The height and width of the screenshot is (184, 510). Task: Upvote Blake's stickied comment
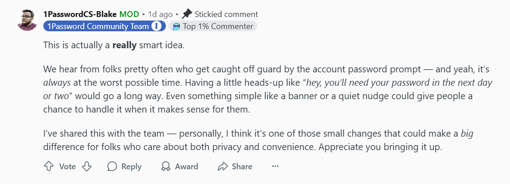click(48, 167)
